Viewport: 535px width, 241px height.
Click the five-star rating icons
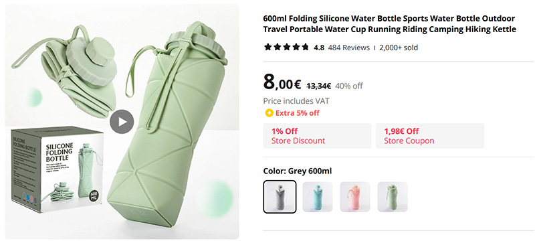[286, 47]
